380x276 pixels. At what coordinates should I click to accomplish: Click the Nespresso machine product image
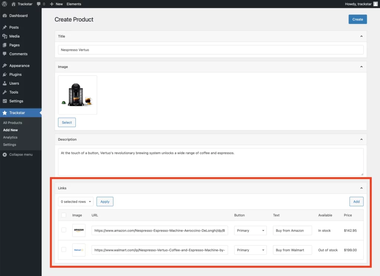tap(77, 95)
